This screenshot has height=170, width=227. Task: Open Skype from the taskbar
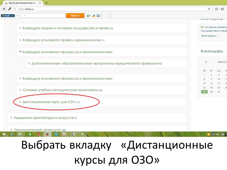(x=56, y=134)
